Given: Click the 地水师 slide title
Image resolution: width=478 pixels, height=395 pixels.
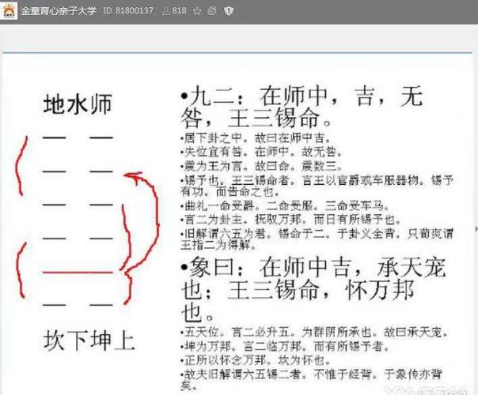Looking at the screenshot, I should click(x=77, y=104).
